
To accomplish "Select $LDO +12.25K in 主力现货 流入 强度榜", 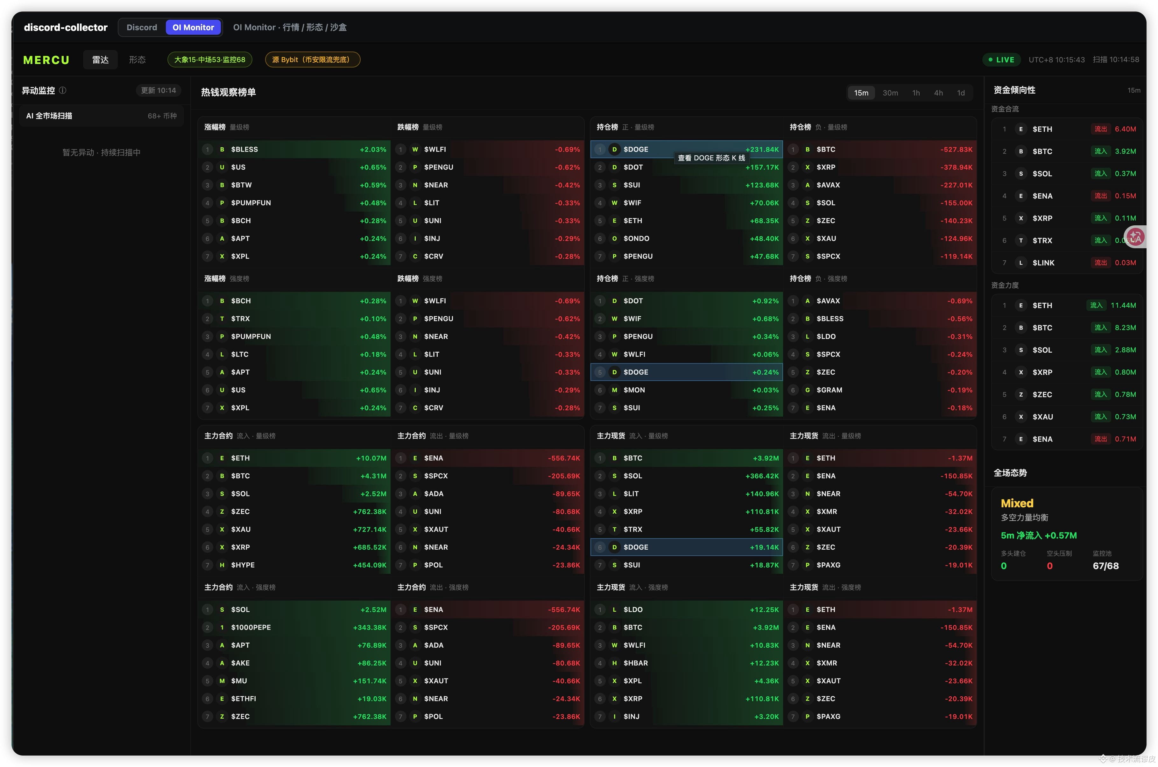I will [x=686, y=609].
